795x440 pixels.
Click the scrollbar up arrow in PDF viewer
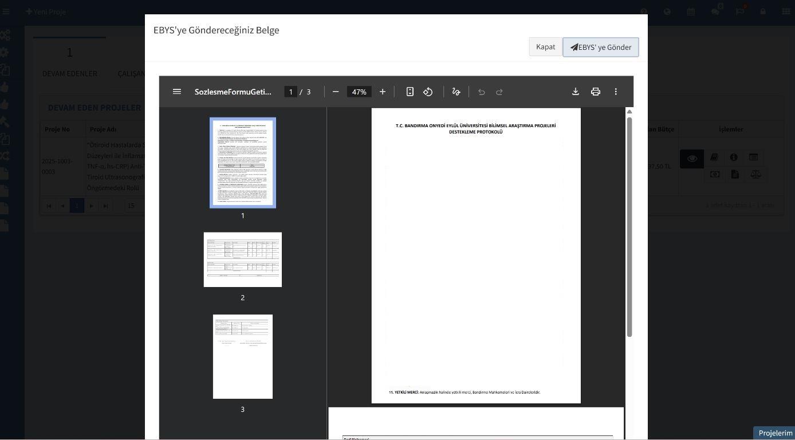coord(629,112)
